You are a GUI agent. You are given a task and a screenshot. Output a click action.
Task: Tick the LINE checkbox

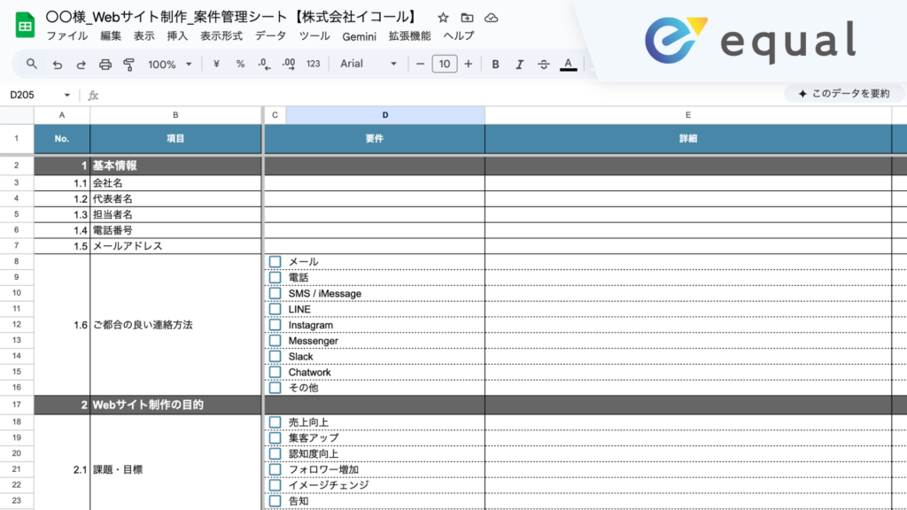tap(275, 308)
